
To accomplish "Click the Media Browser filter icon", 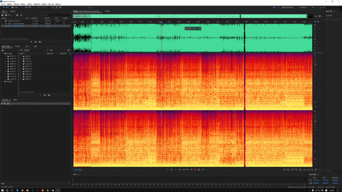I will coord(69,50).
